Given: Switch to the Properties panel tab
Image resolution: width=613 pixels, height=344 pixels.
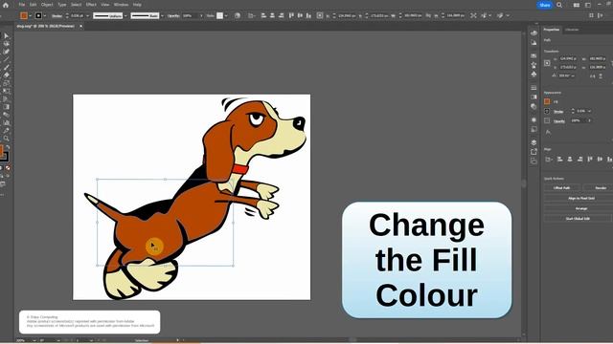Looking at the screenshot, I should (552, 30).
